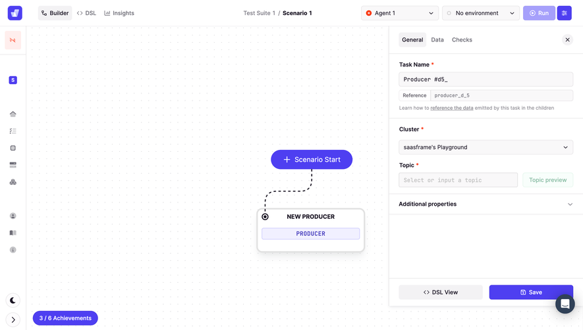The height and width of the screenshot is (330, 583).
Task: Click the Save button
Action: [x=531, y=292]
